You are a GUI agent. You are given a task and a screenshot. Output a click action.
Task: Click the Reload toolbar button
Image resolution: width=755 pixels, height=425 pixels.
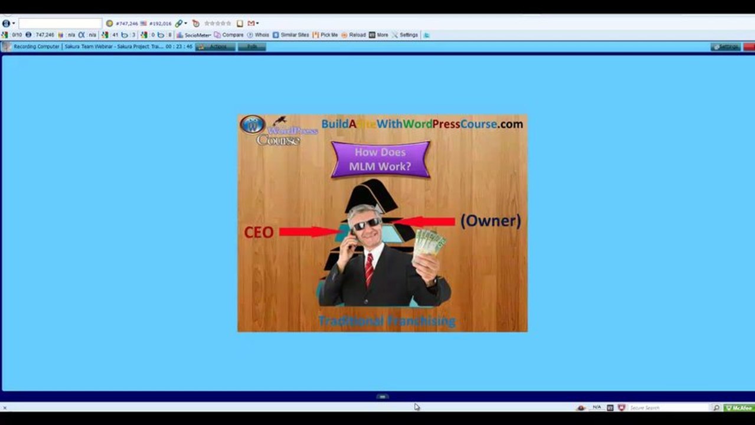click(354, 35)
